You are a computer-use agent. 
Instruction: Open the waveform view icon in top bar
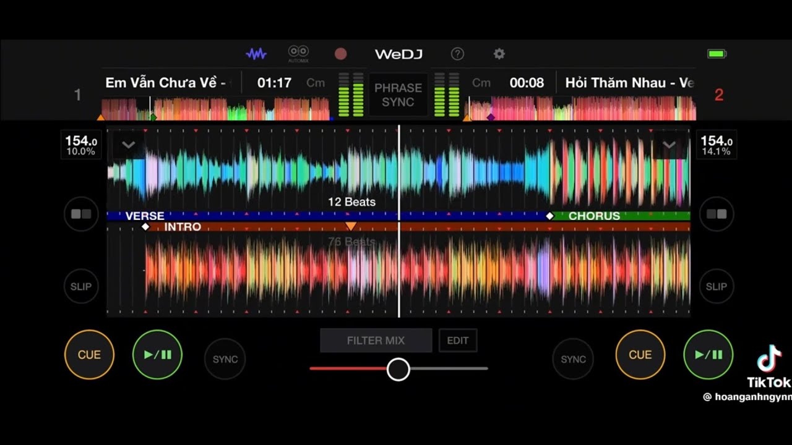pos(256,54)
